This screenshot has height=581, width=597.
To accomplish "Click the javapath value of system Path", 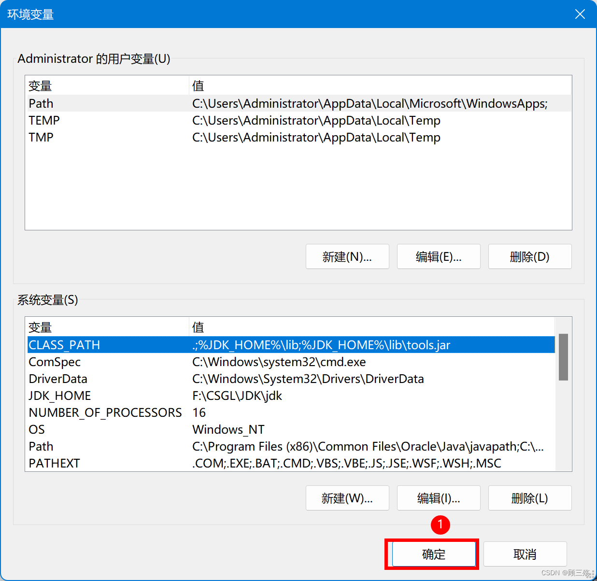I will pos(368,446).
